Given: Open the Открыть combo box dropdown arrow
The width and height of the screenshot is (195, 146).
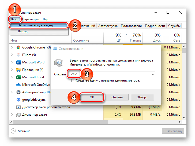Looking at the screenshot, I should 153,74.
